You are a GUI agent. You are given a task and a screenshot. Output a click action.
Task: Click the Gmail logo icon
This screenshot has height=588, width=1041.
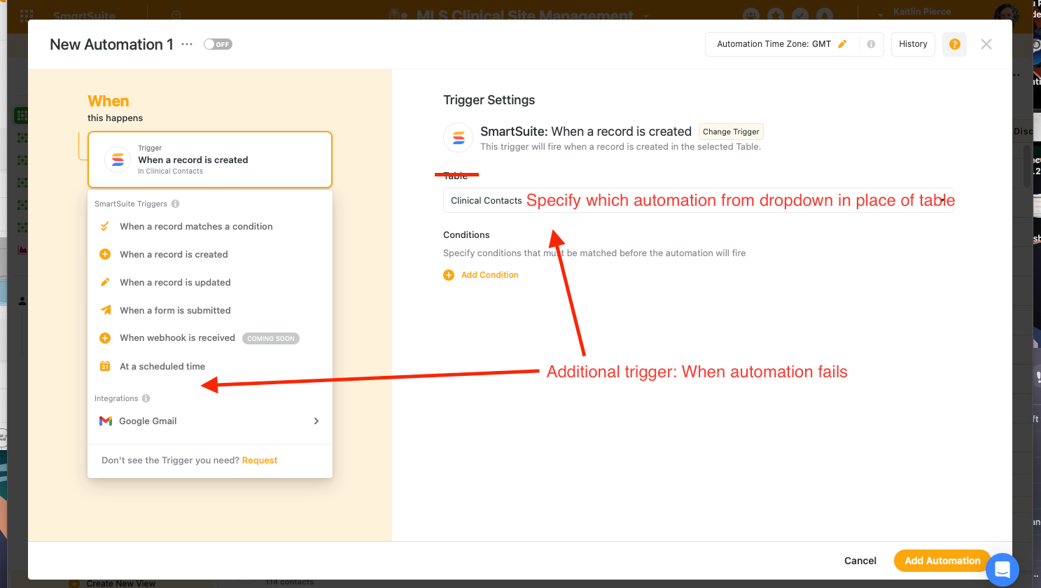106,421
